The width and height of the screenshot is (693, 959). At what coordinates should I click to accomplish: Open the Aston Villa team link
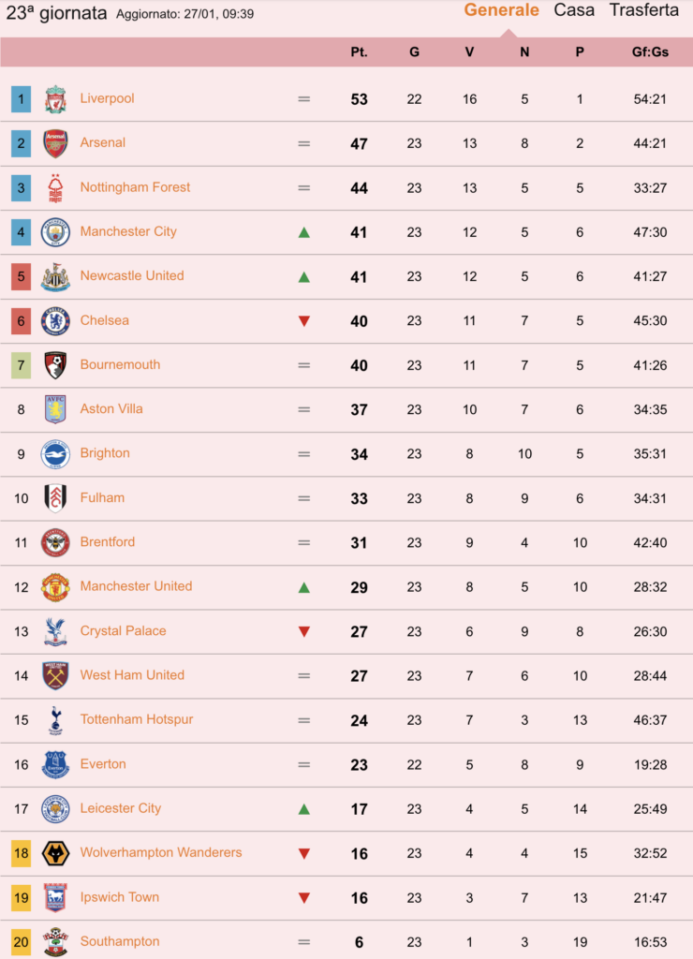coord(111,408)
